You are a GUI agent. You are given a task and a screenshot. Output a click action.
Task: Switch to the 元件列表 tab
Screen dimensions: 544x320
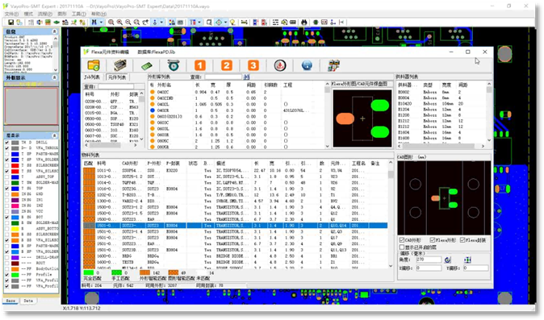point(116,77)
